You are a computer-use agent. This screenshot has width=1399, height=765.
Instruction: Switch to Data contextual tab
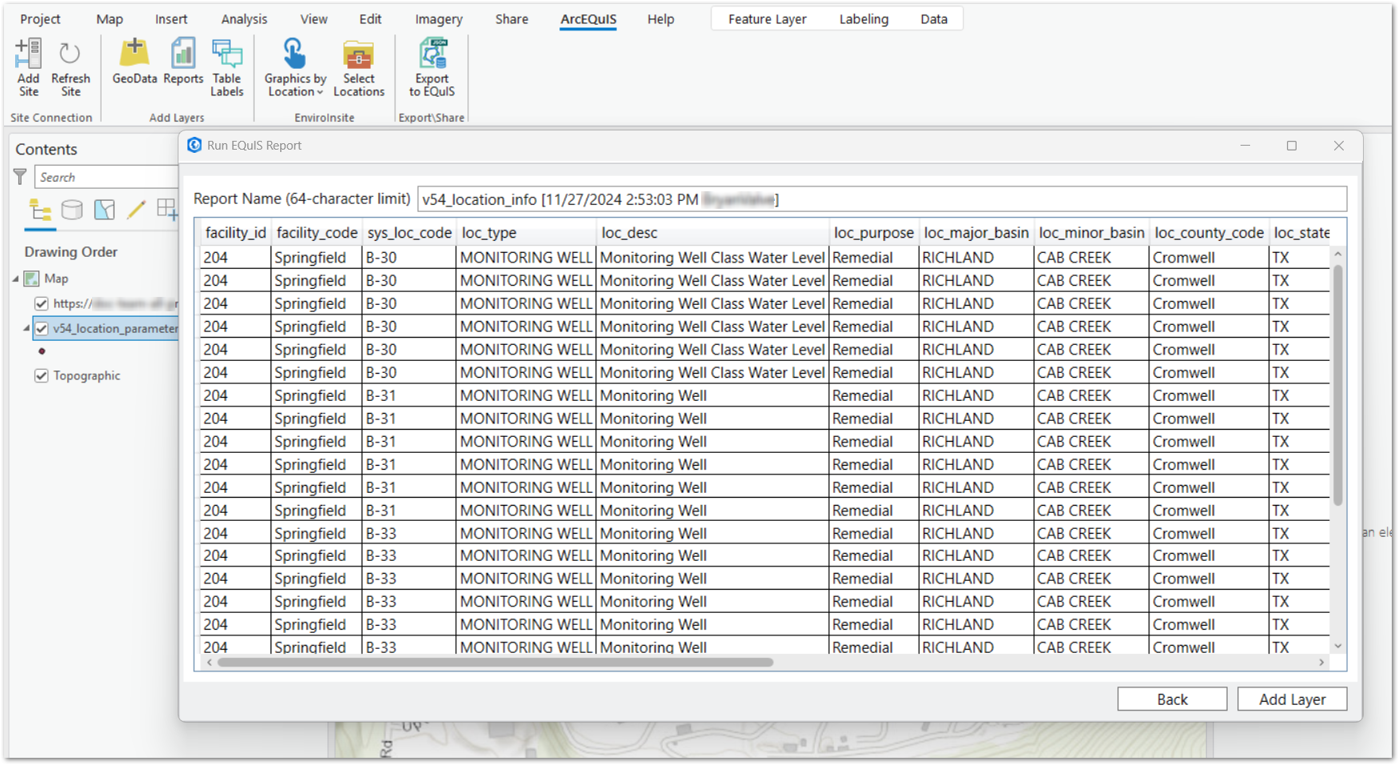[x=934, y=19]
